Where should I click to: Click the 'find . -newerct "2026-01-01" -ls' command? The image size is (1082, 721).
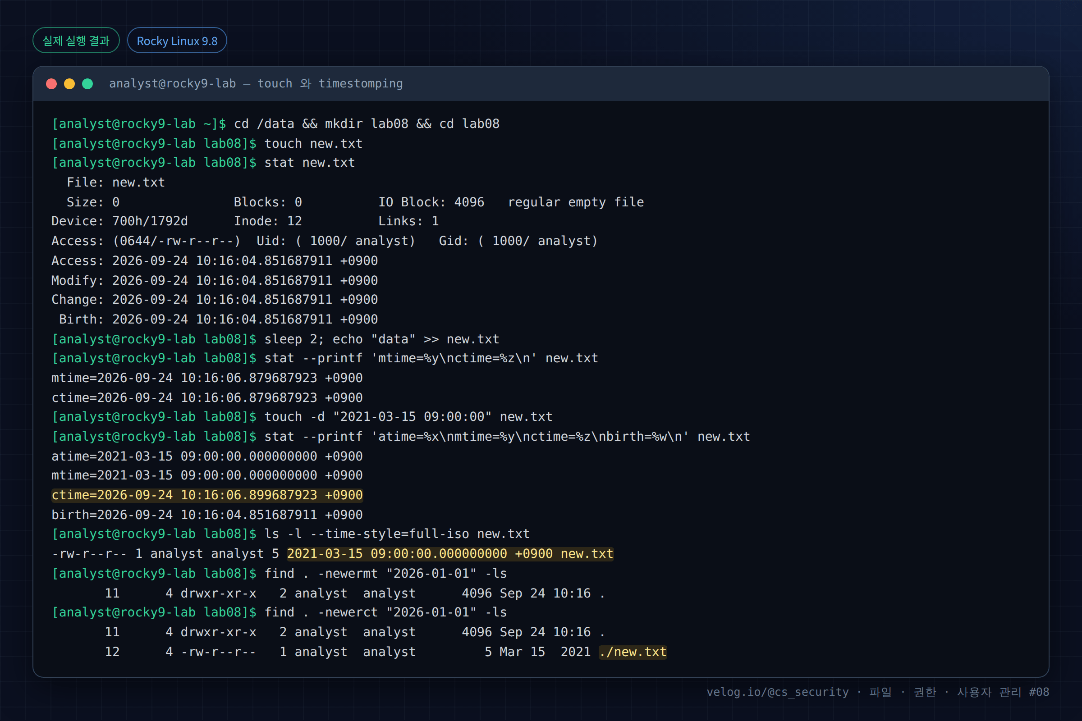point(385,612)
